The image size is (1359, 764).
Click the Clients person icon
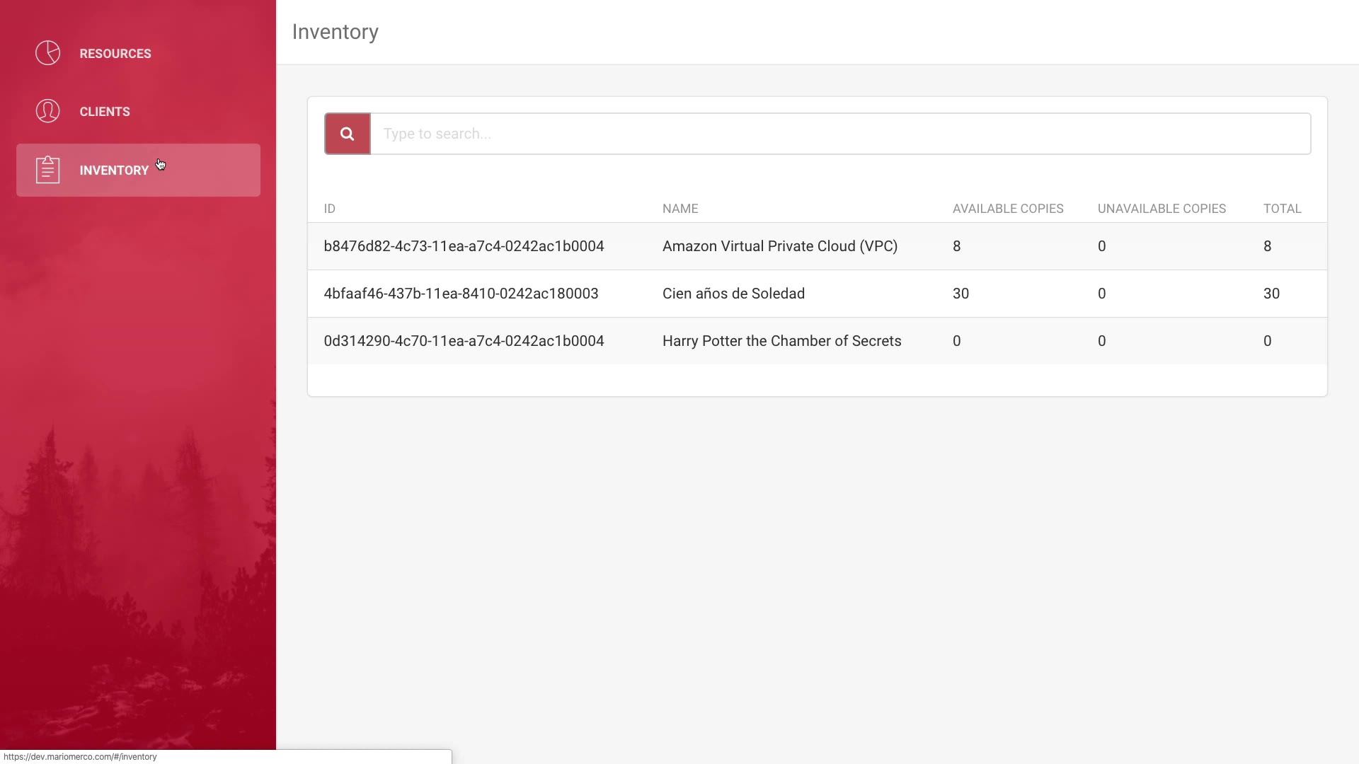tap(47, 111)
